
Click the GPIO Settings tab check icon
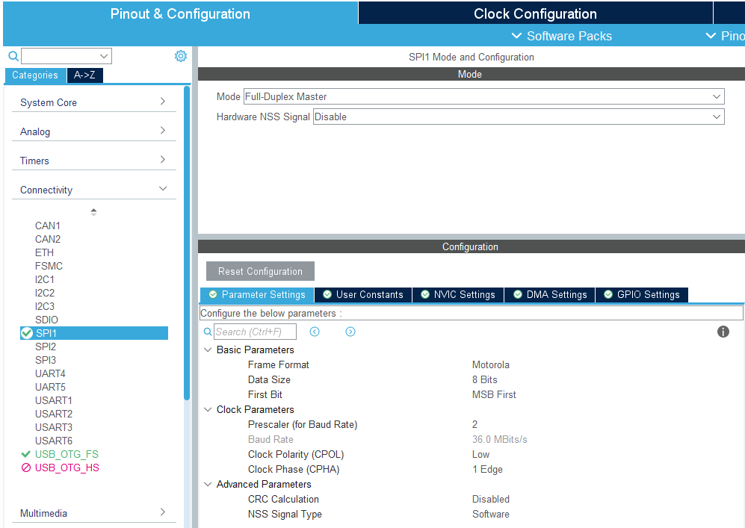608,294
